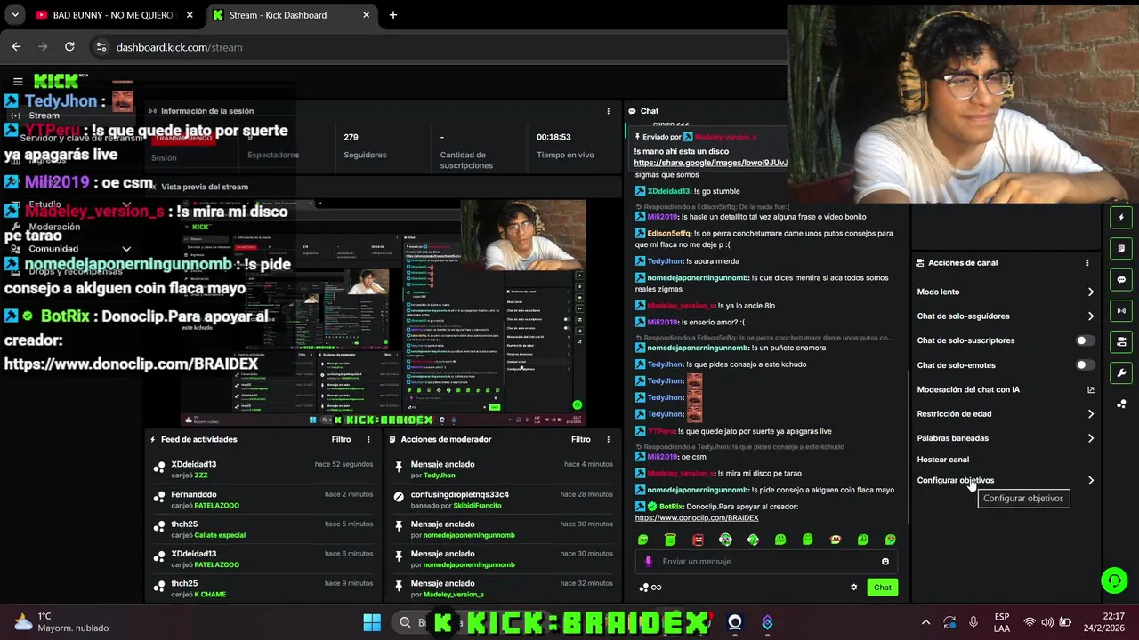Toggle Chat de solo-suscriptores switch
Viewport: 1139px width, 640px height.
[x=1086, y=340]
